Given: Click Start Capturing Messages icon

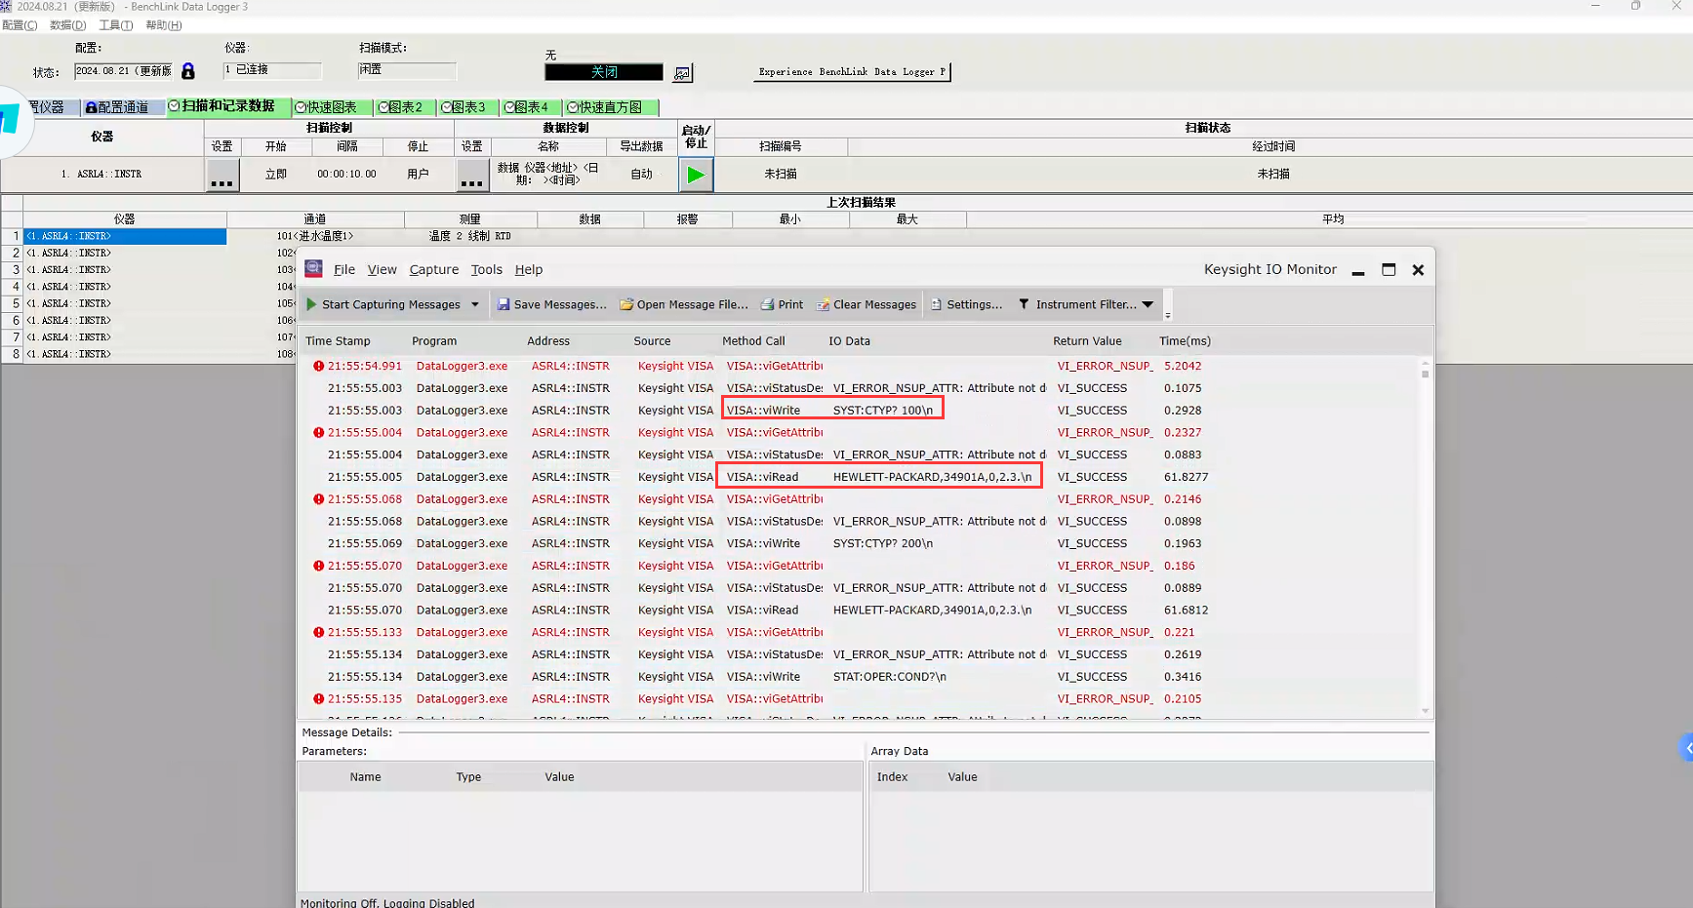Looking at the screenshot, I should pos(311,304).
